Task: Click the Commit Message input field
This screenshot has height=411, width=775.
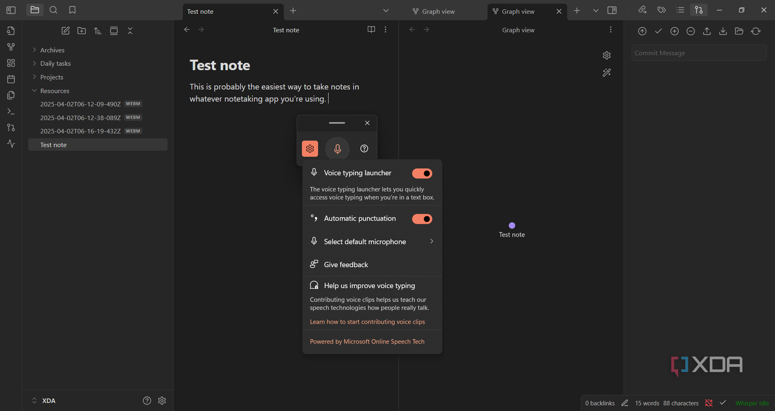Action: (x=699, y=53)
